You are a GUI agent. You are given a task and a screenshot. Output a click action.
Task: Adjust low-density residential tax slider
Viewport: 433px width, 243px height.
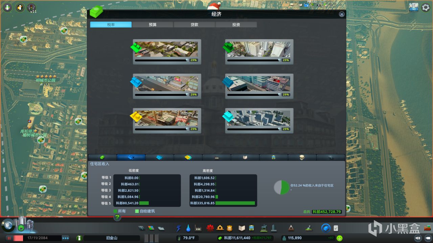[162, 60]
